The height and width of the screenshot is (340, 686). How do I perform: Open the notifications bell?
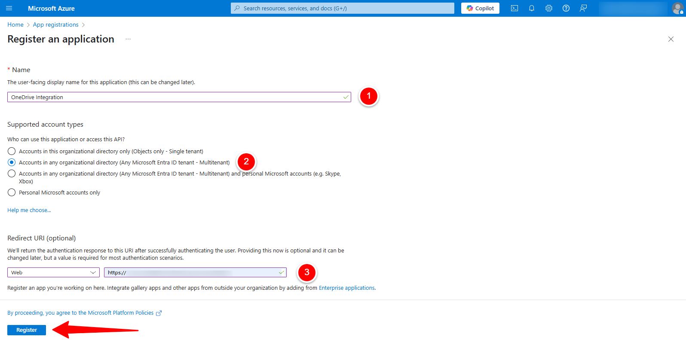[x=531, y=8]
